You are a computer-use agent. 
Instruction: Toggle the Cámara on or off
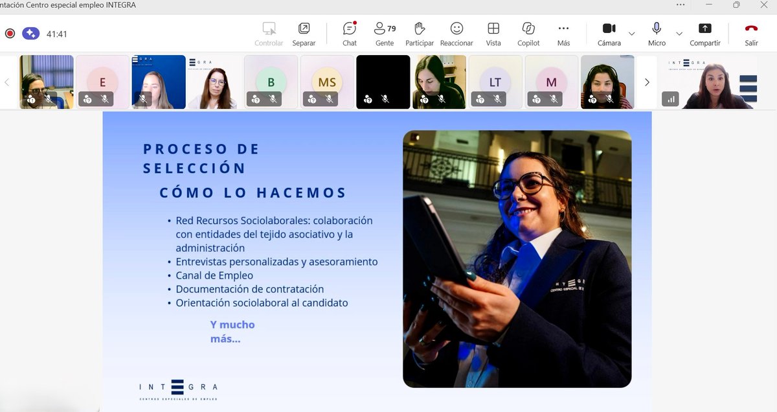point(609,34)
